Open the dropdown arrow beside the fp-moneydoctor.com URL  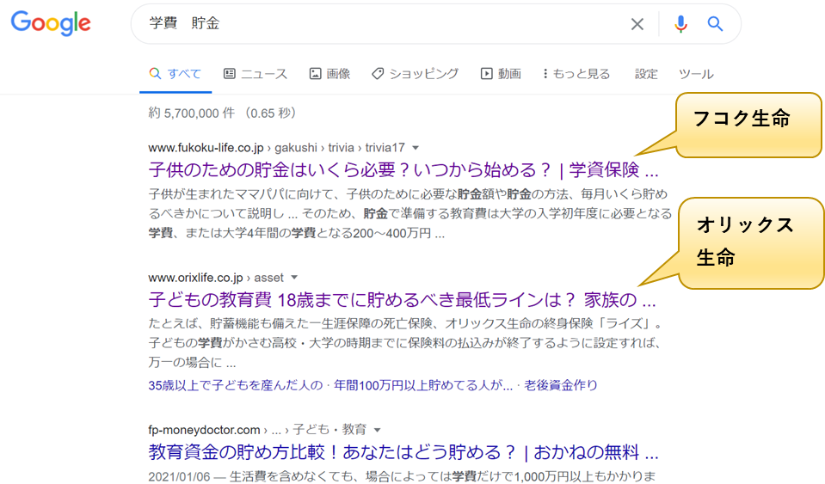coord(377,430)
